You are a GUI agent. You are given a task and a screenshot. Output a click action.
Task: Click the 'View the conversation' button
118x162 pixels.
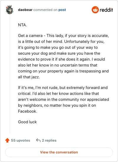point(59,152)
